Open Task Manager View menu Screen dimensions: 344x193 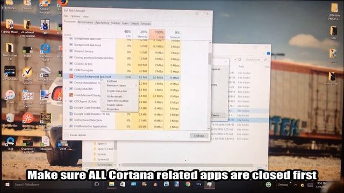[x=85, y=17]
